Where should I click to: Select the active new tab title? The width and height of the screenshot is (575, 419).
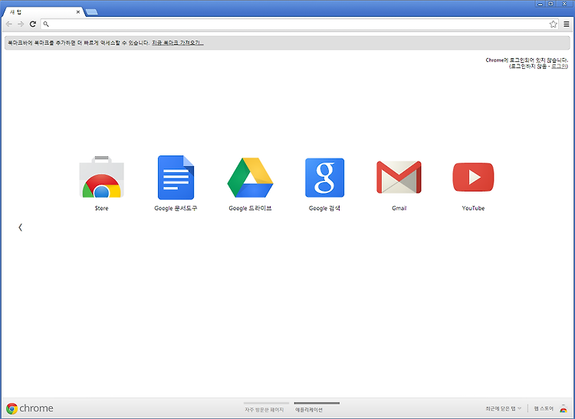[x=16, y=12]
